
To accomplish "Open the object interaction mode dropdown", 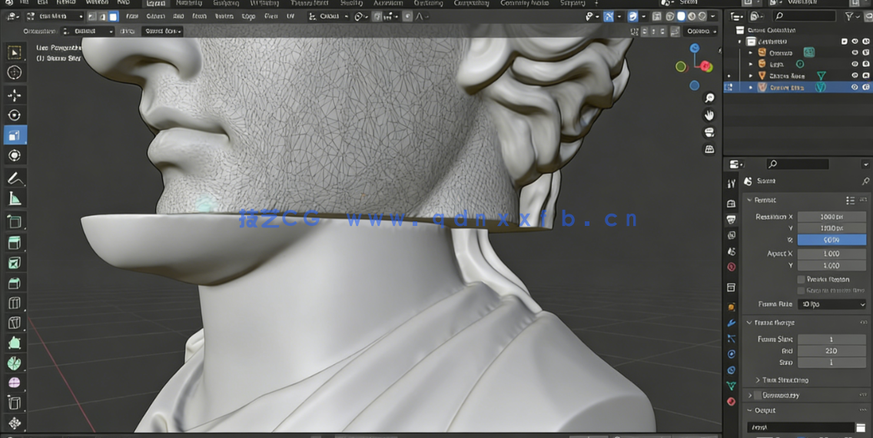I will 55,17.
